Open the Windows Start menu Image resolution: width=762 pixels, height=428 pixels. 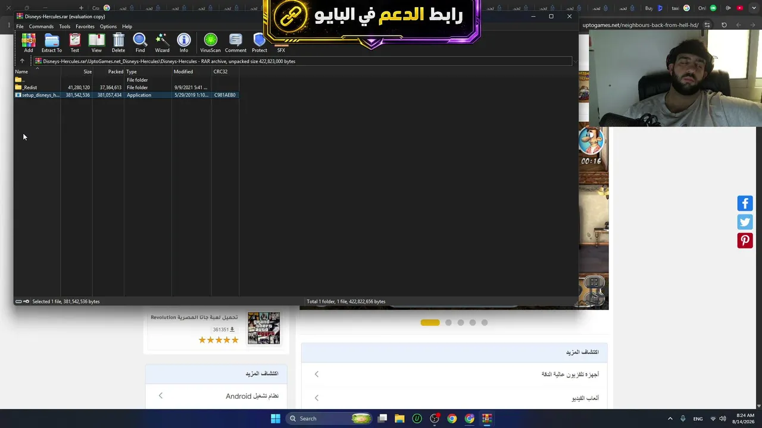(276, 418)
